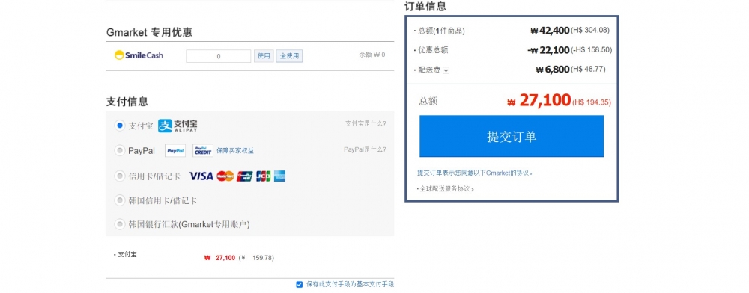The height and width of the screenshot is (293, 749).
Task: Select the PayPal payment radio button
Action: click(119, 150)
